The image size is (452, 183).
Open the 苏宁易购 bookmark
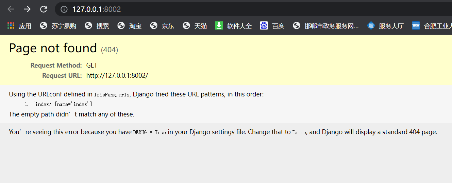coord(58,26)
